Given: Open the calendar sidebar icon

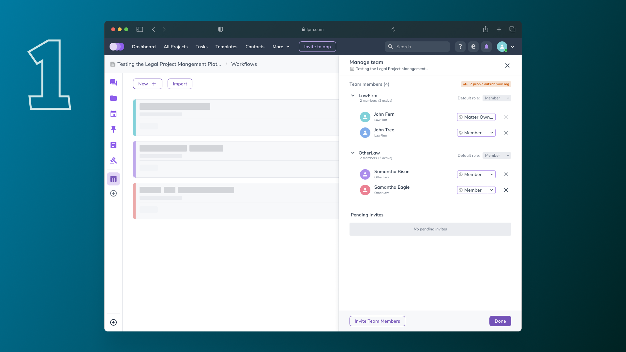Looking at the screenshot, I should (x=113, y=114).
